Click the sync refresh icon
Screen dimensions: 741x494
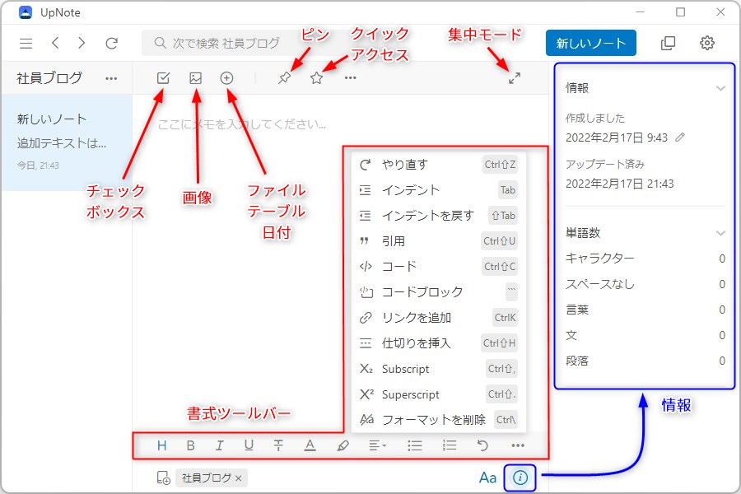(111, 44)
